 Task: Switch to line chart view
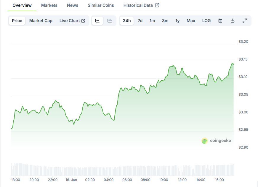click(x=97, y=21)
